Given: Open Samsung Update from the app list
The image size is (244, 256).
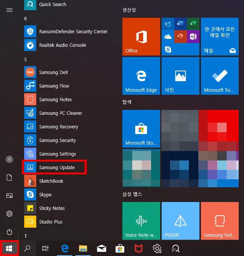Looking at the screenshot, I should point(54,167).
